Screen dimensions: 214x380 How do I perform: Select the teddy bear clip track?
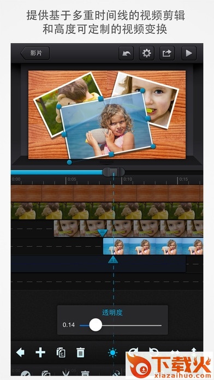tap(107, 211)
